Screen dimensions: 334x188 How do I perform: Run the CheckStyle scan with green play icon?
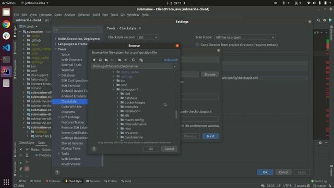click(x=21, y=163)
